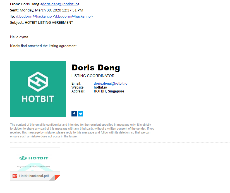Click the small Hotbit logo in the PDF preview
Viewport: 230px width, 193px height.
34,158
